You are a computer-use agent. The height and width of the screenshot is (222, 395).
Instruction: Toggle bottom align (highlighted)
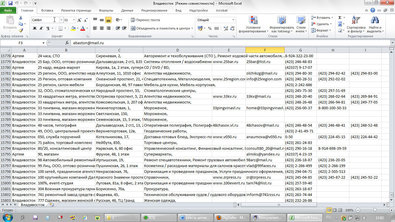point(108,20)
